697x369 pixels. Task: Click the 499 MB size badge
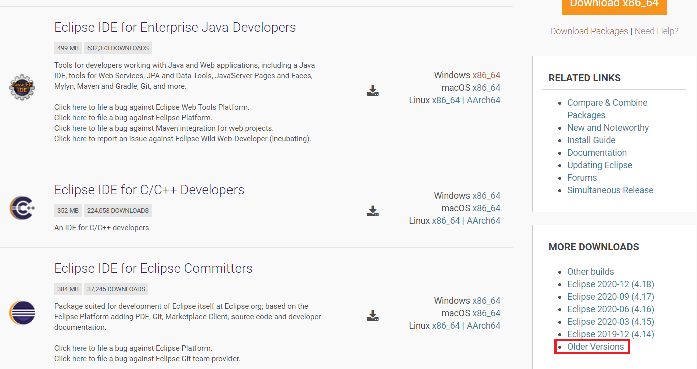68,48
